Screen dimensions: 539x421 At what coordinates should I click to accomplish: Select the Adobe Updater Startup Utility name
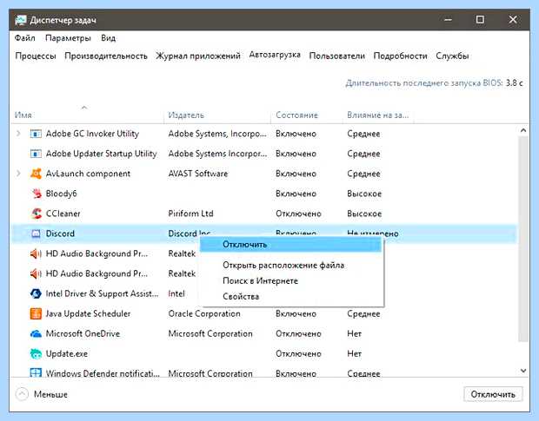(102, 154)
